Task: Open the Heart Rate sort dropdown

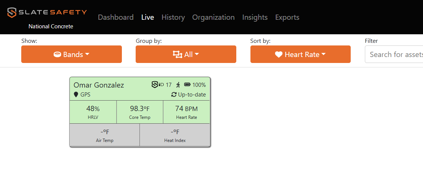Action: 300,54
